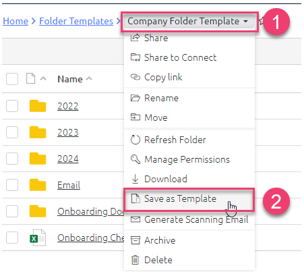Viewport: 304px width, 272px height.
Task: Click the Generate Scanning Email envelope icon
Action: point(135,219)
